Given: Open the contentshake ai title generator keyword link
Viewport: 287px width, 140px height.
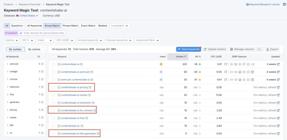Looking at the screenshot, I should click(x=78, y=134).
